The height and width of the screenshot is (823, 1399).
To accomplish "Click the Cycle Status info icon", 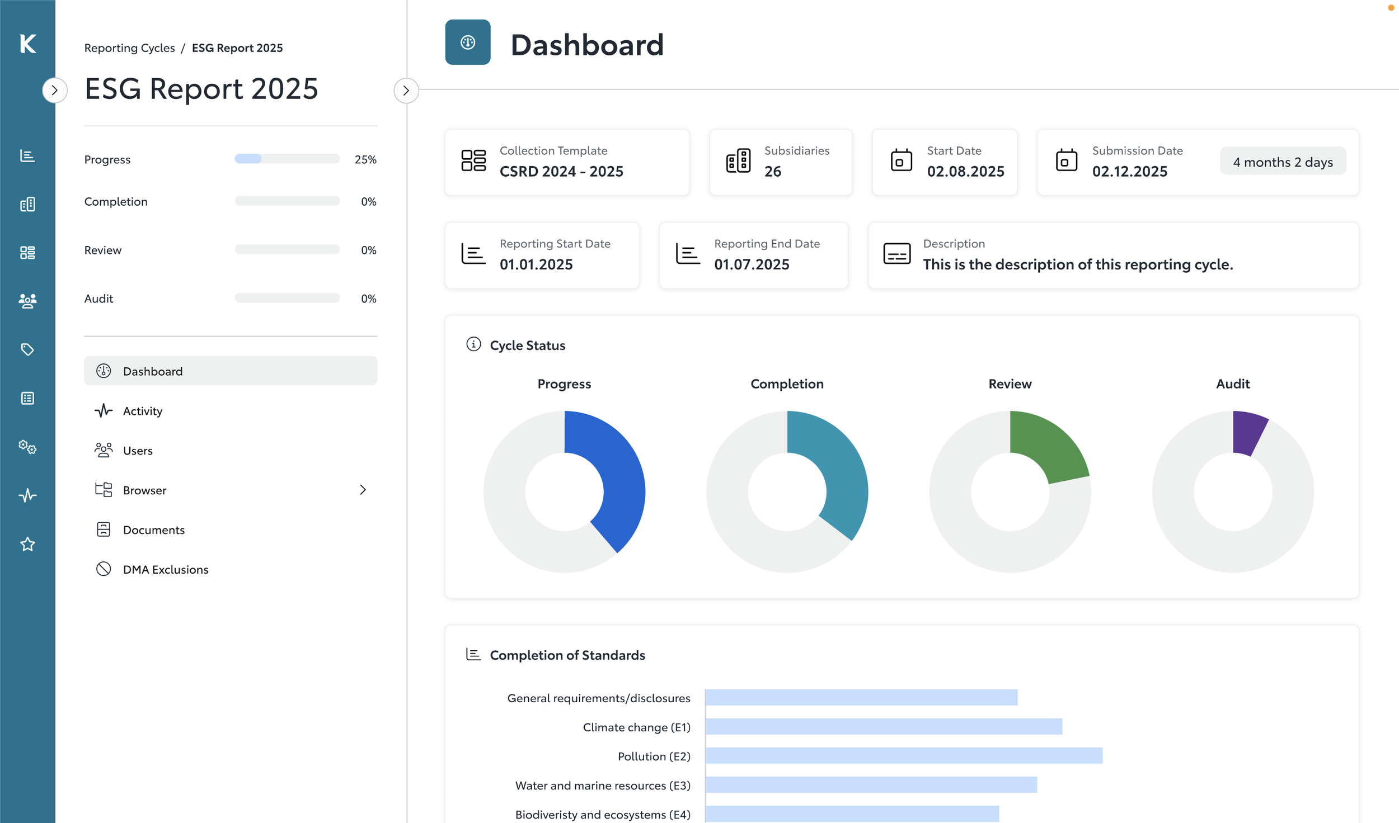I will pyautogui.click(x=473, y=344).
